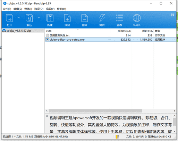Screen dimensions: 178x141
Task: Open the View (视图) menu
Action: point(50,9)
